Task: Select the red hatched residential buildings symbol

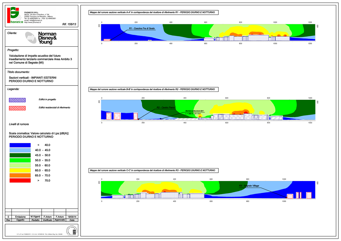Action: tap(17, 108)
